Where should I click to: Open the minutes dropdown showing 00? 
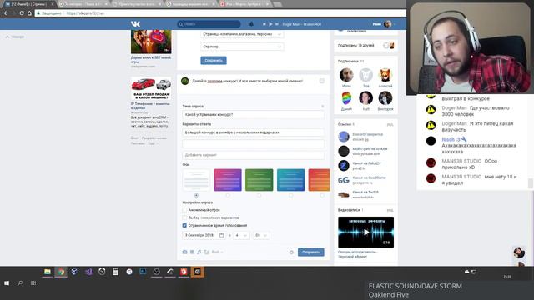coord(261,235)
